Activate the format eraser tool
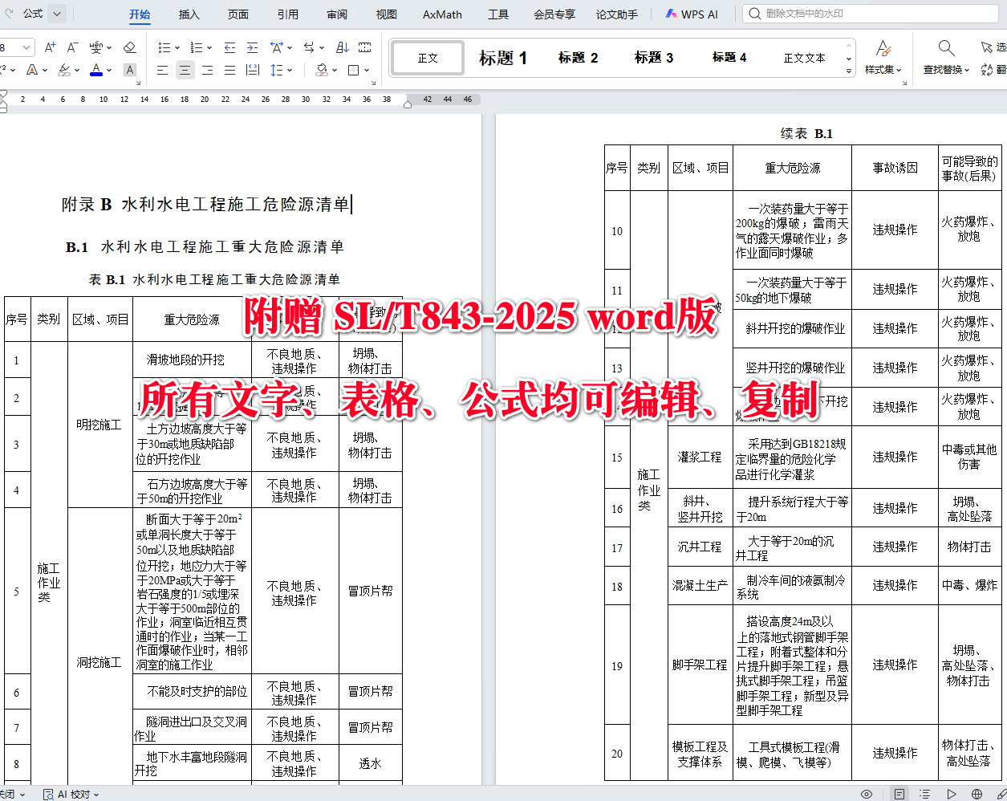The image size is (1007, 801). pos(130,47)
